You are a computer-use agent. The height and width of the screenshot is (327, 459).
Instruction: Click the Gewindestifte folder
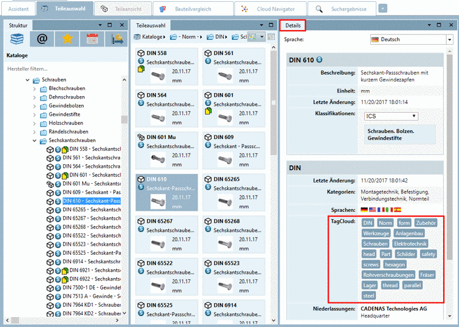click(x=64, y=115)
